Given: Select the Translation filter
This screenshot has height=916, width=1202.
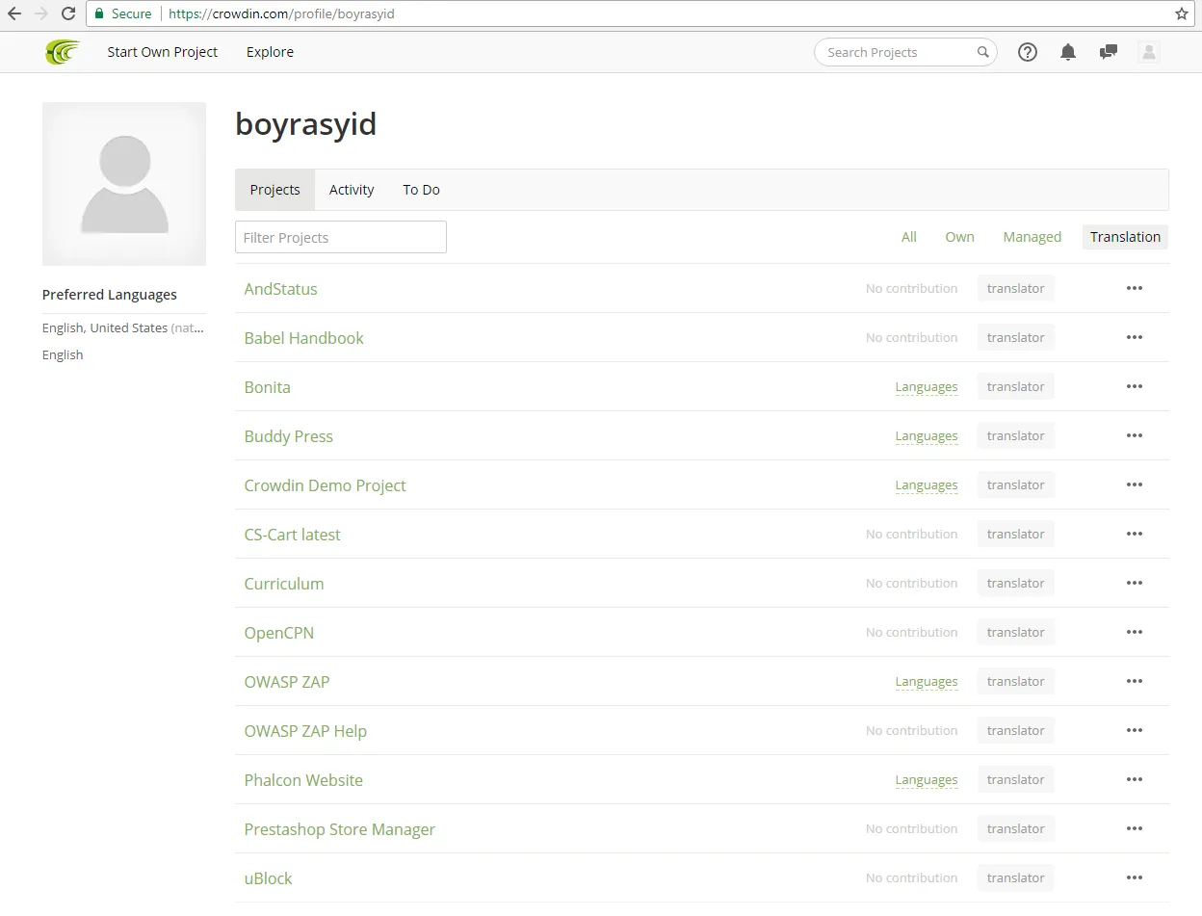Looking at the screenshot, I should pyautogui.click(x=1125, y=237).
